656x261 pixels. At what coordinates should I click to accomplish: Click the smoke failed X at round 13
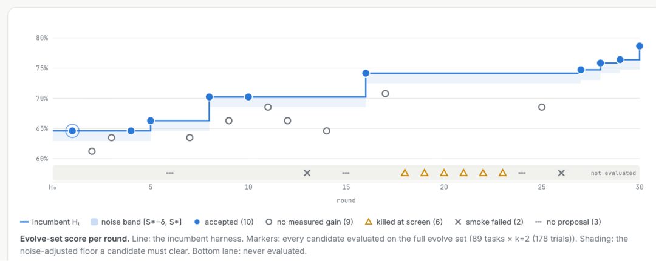click(x=307, y=173)
